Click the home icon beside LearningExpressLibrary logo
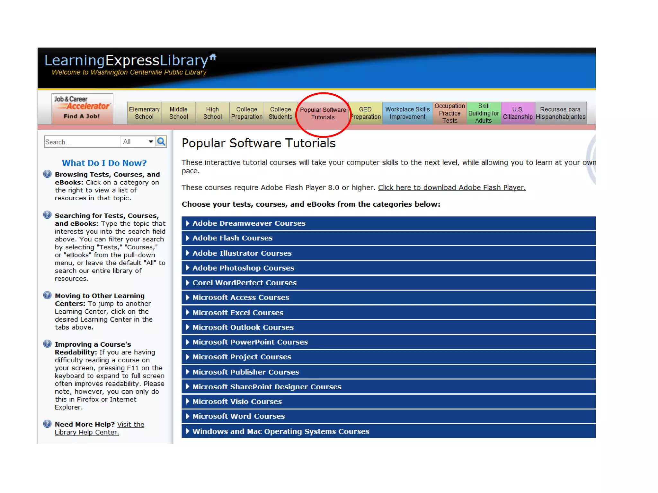This screenshot has width=658, height=493. coord(213,57)
